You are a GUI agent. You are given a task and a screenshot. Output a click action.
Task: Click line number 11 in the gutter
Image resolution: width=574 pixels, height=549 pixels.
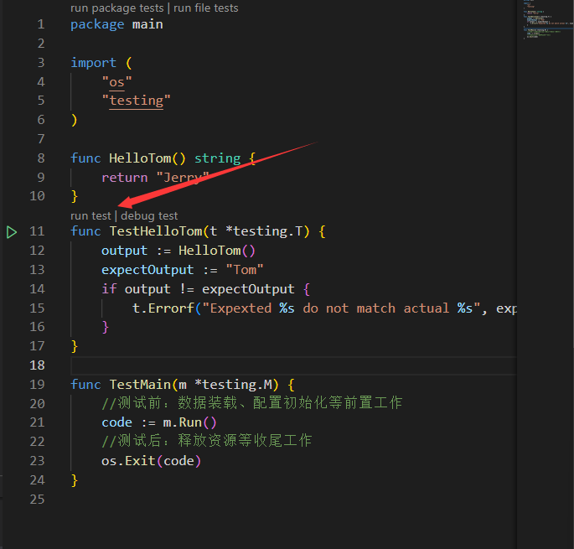pyautogui.click(x=37, y=231)
